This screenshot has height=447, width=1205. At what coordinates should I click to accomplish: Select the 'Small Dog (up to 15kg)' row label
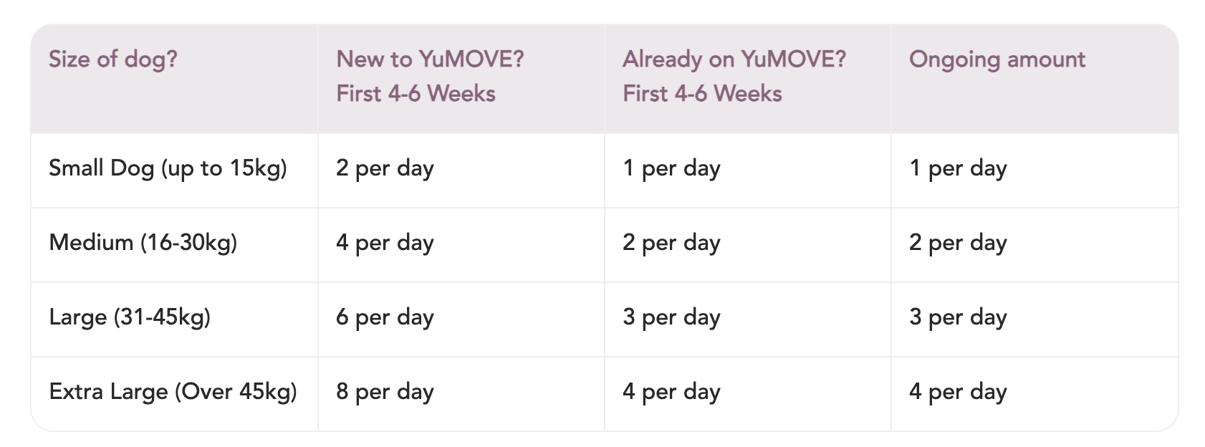pyautogui.click(x=168, y=168)
